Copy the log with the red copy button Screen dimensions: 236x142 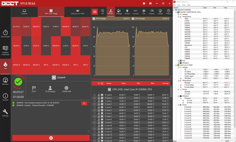[x=84, y=103]
